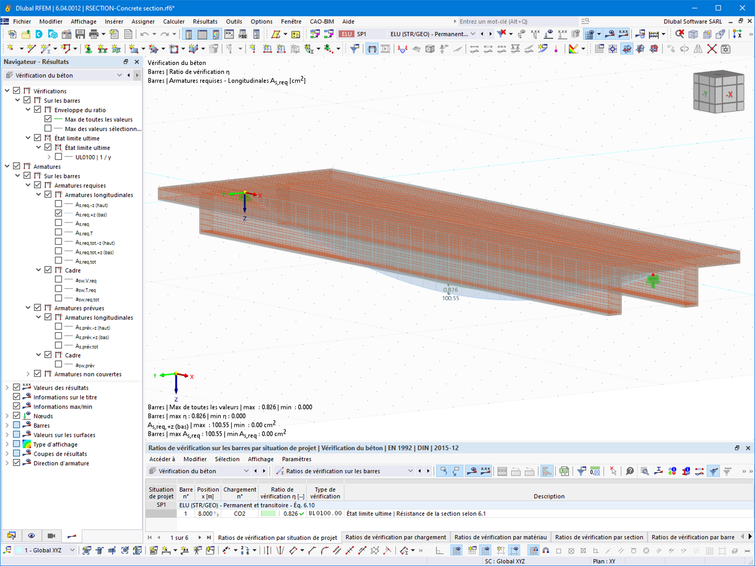Click the eye view tab in navigator bottom
This screenshot has height=566, width=755.
coord(32,536)
